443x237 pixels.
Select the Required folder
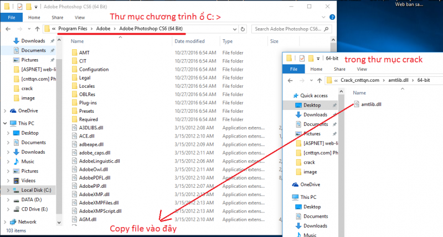point(89,119)
